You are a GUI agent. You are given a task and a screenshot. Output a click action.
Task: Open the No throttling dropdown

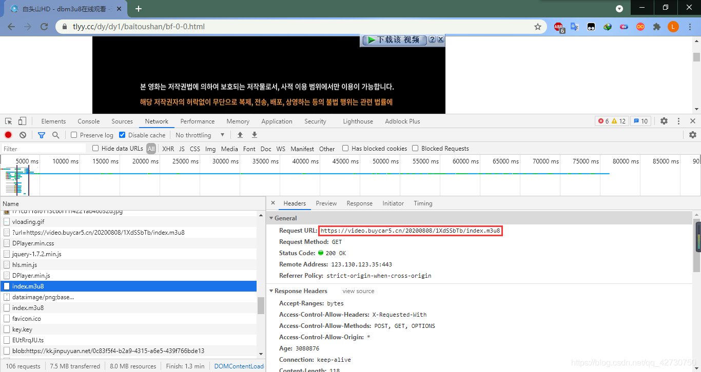(x=199, y=135)
